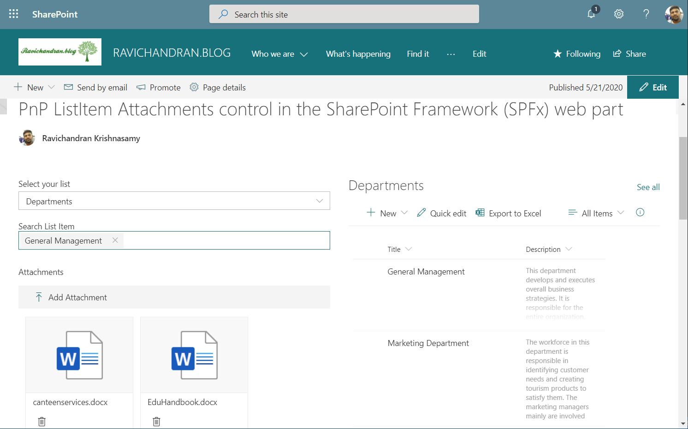Open the SharePoint app launcher grid
Screen dimensions: 688x429
[14, 14]
